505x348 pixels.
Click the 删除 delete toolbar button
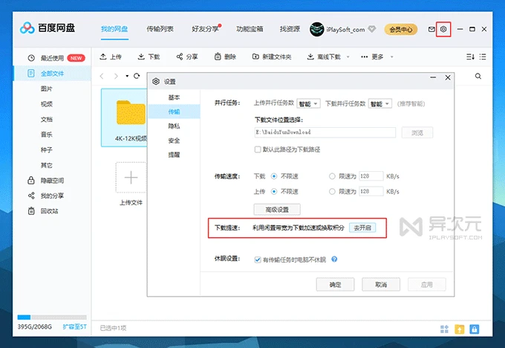[225, 57]
